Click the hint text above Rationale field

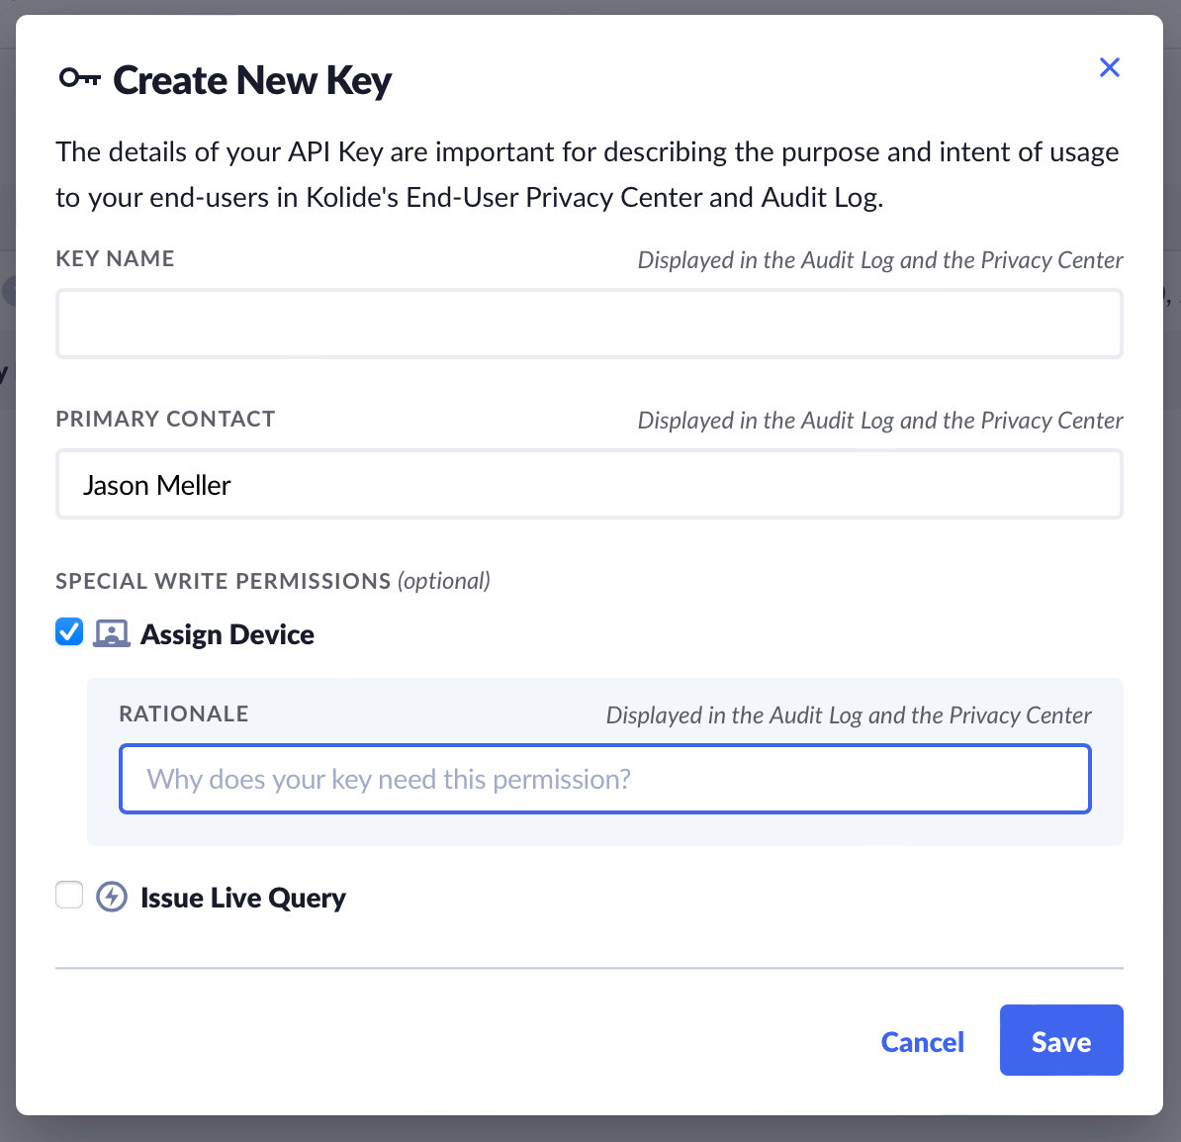pyautogui.click(x=849, y=715)
